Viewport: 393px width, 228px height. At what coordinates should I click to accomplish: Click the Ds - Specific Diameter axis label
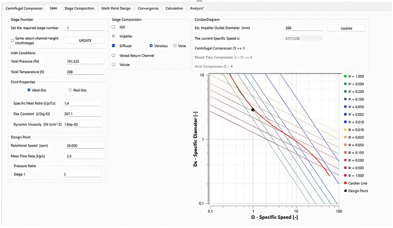[x=195, y=139]
